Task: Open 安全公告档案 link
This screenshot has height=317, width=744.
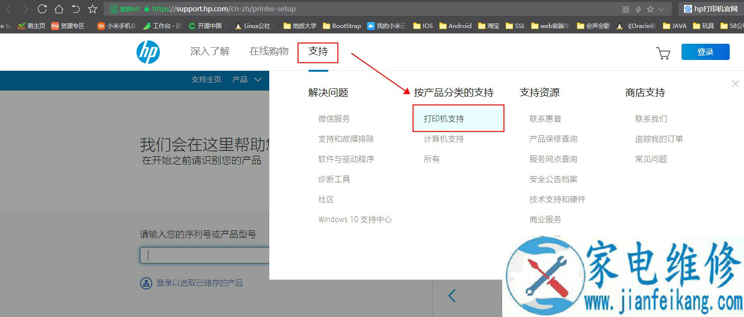Action: 553,179
